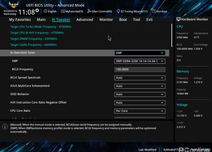Click the BCLK Frequency value field

pyautogui.click(x=140, y=69)
